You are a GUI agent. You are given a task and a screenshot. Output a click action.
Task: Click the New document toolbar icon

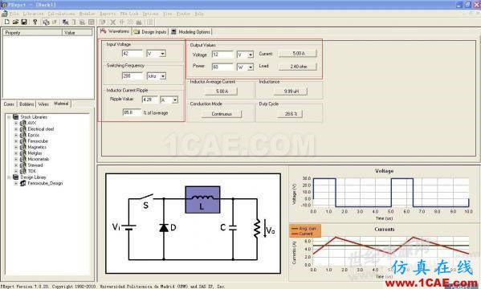pos(6,22)
